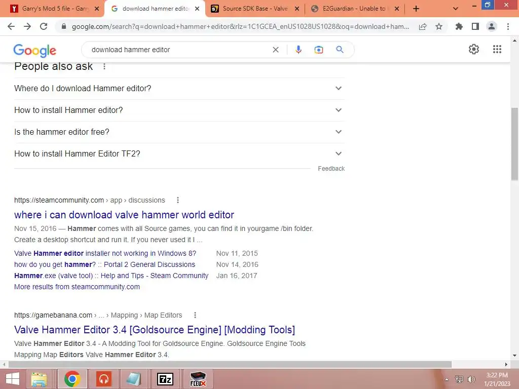
Task: Go forward to the next page
Action: tap(27, 26)
